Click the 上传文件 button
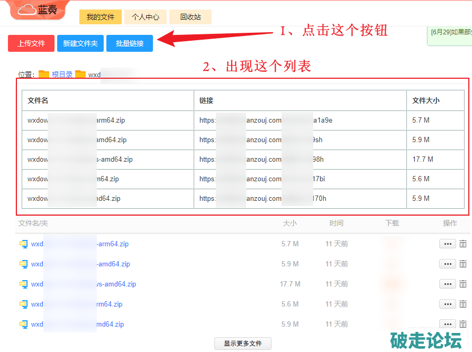472x352 pixels. pos(31,43)
